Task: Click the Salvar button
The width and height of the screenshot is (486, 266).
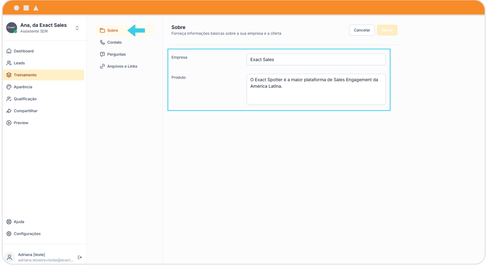Action: pyautogui.click(x=387, y=30)
